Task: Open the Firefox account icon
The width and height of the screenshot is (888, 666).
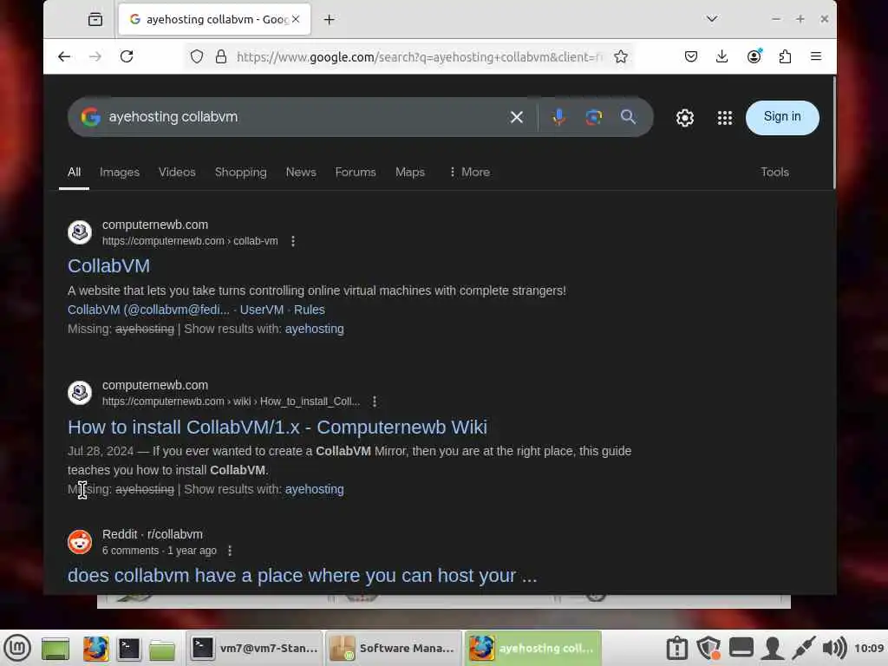Action: point(754,56)
